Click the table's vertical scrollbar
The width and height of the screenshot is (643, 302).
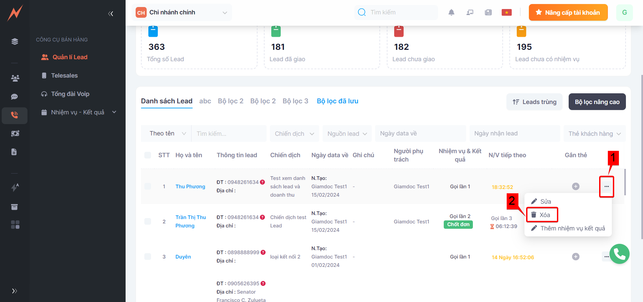point(625,182)
